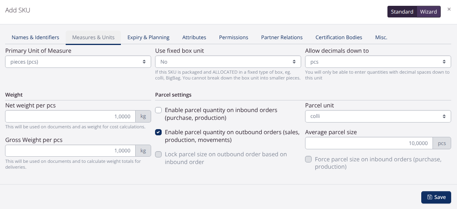Enable parcel quantity on inbound orders
The image size is (457, 209).
coord(159,110)
